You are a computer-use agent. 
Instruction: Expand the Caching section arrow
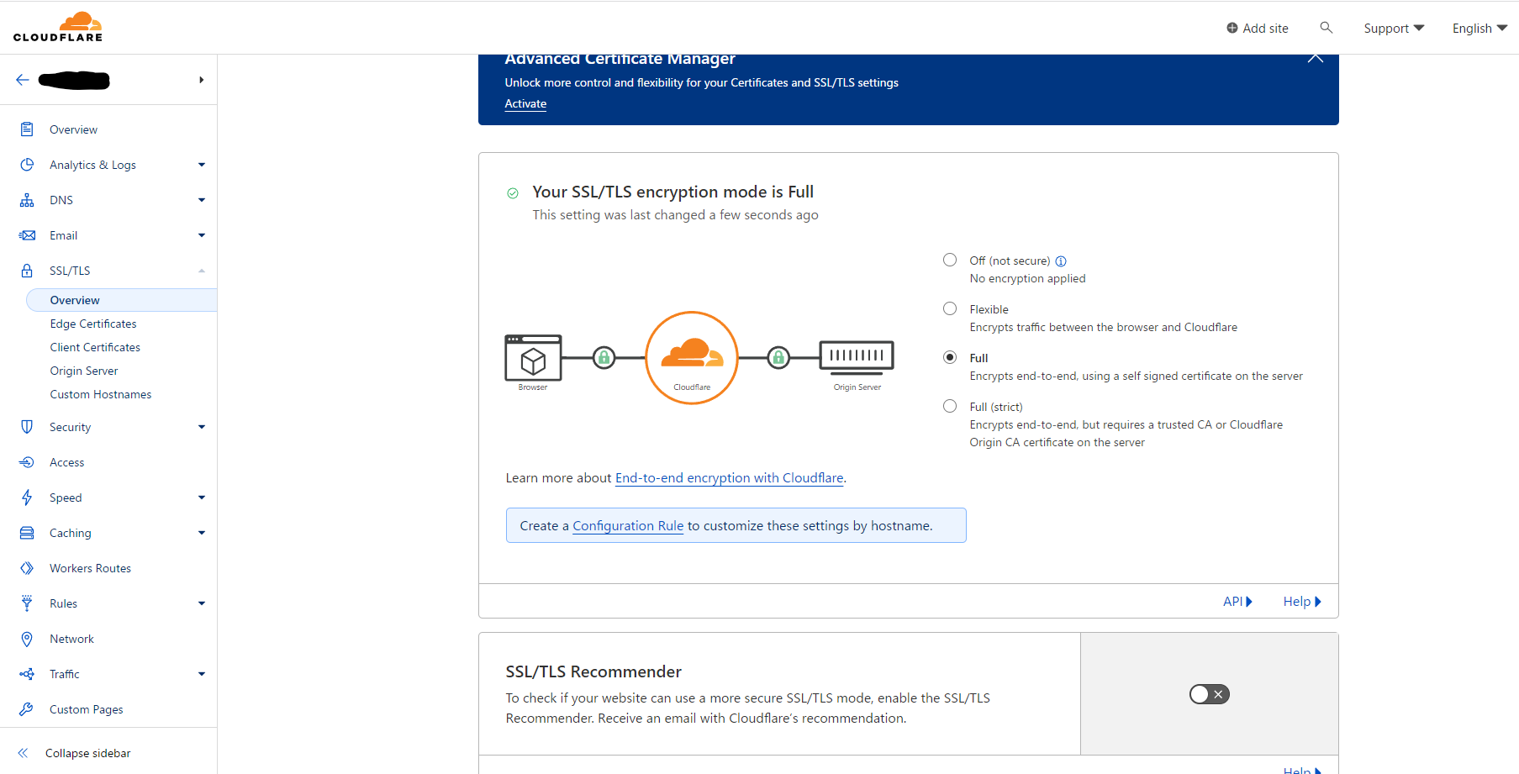tap(202, 533)
